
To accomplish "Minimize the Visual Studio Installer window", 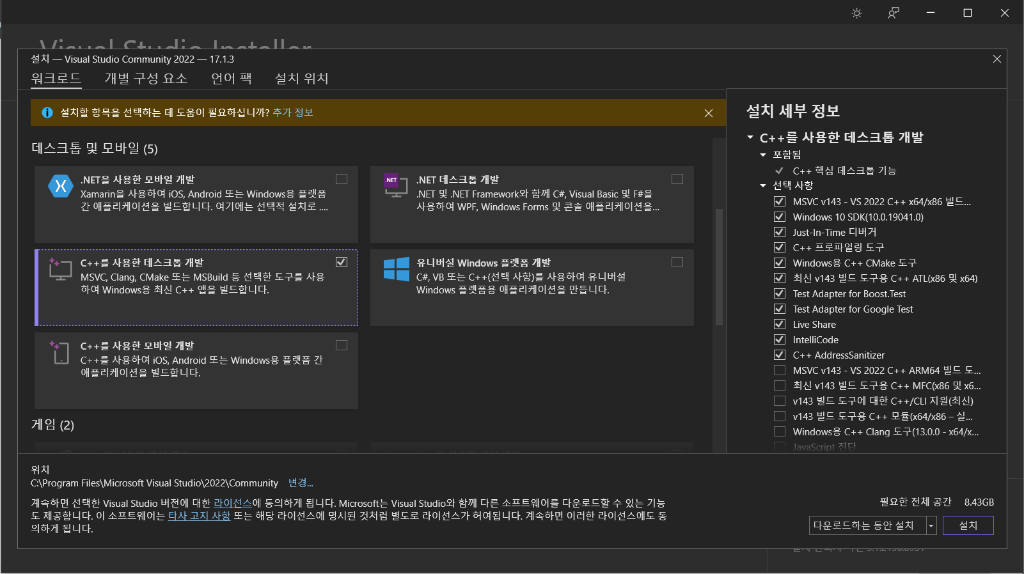I will click(x=931, y=13).
